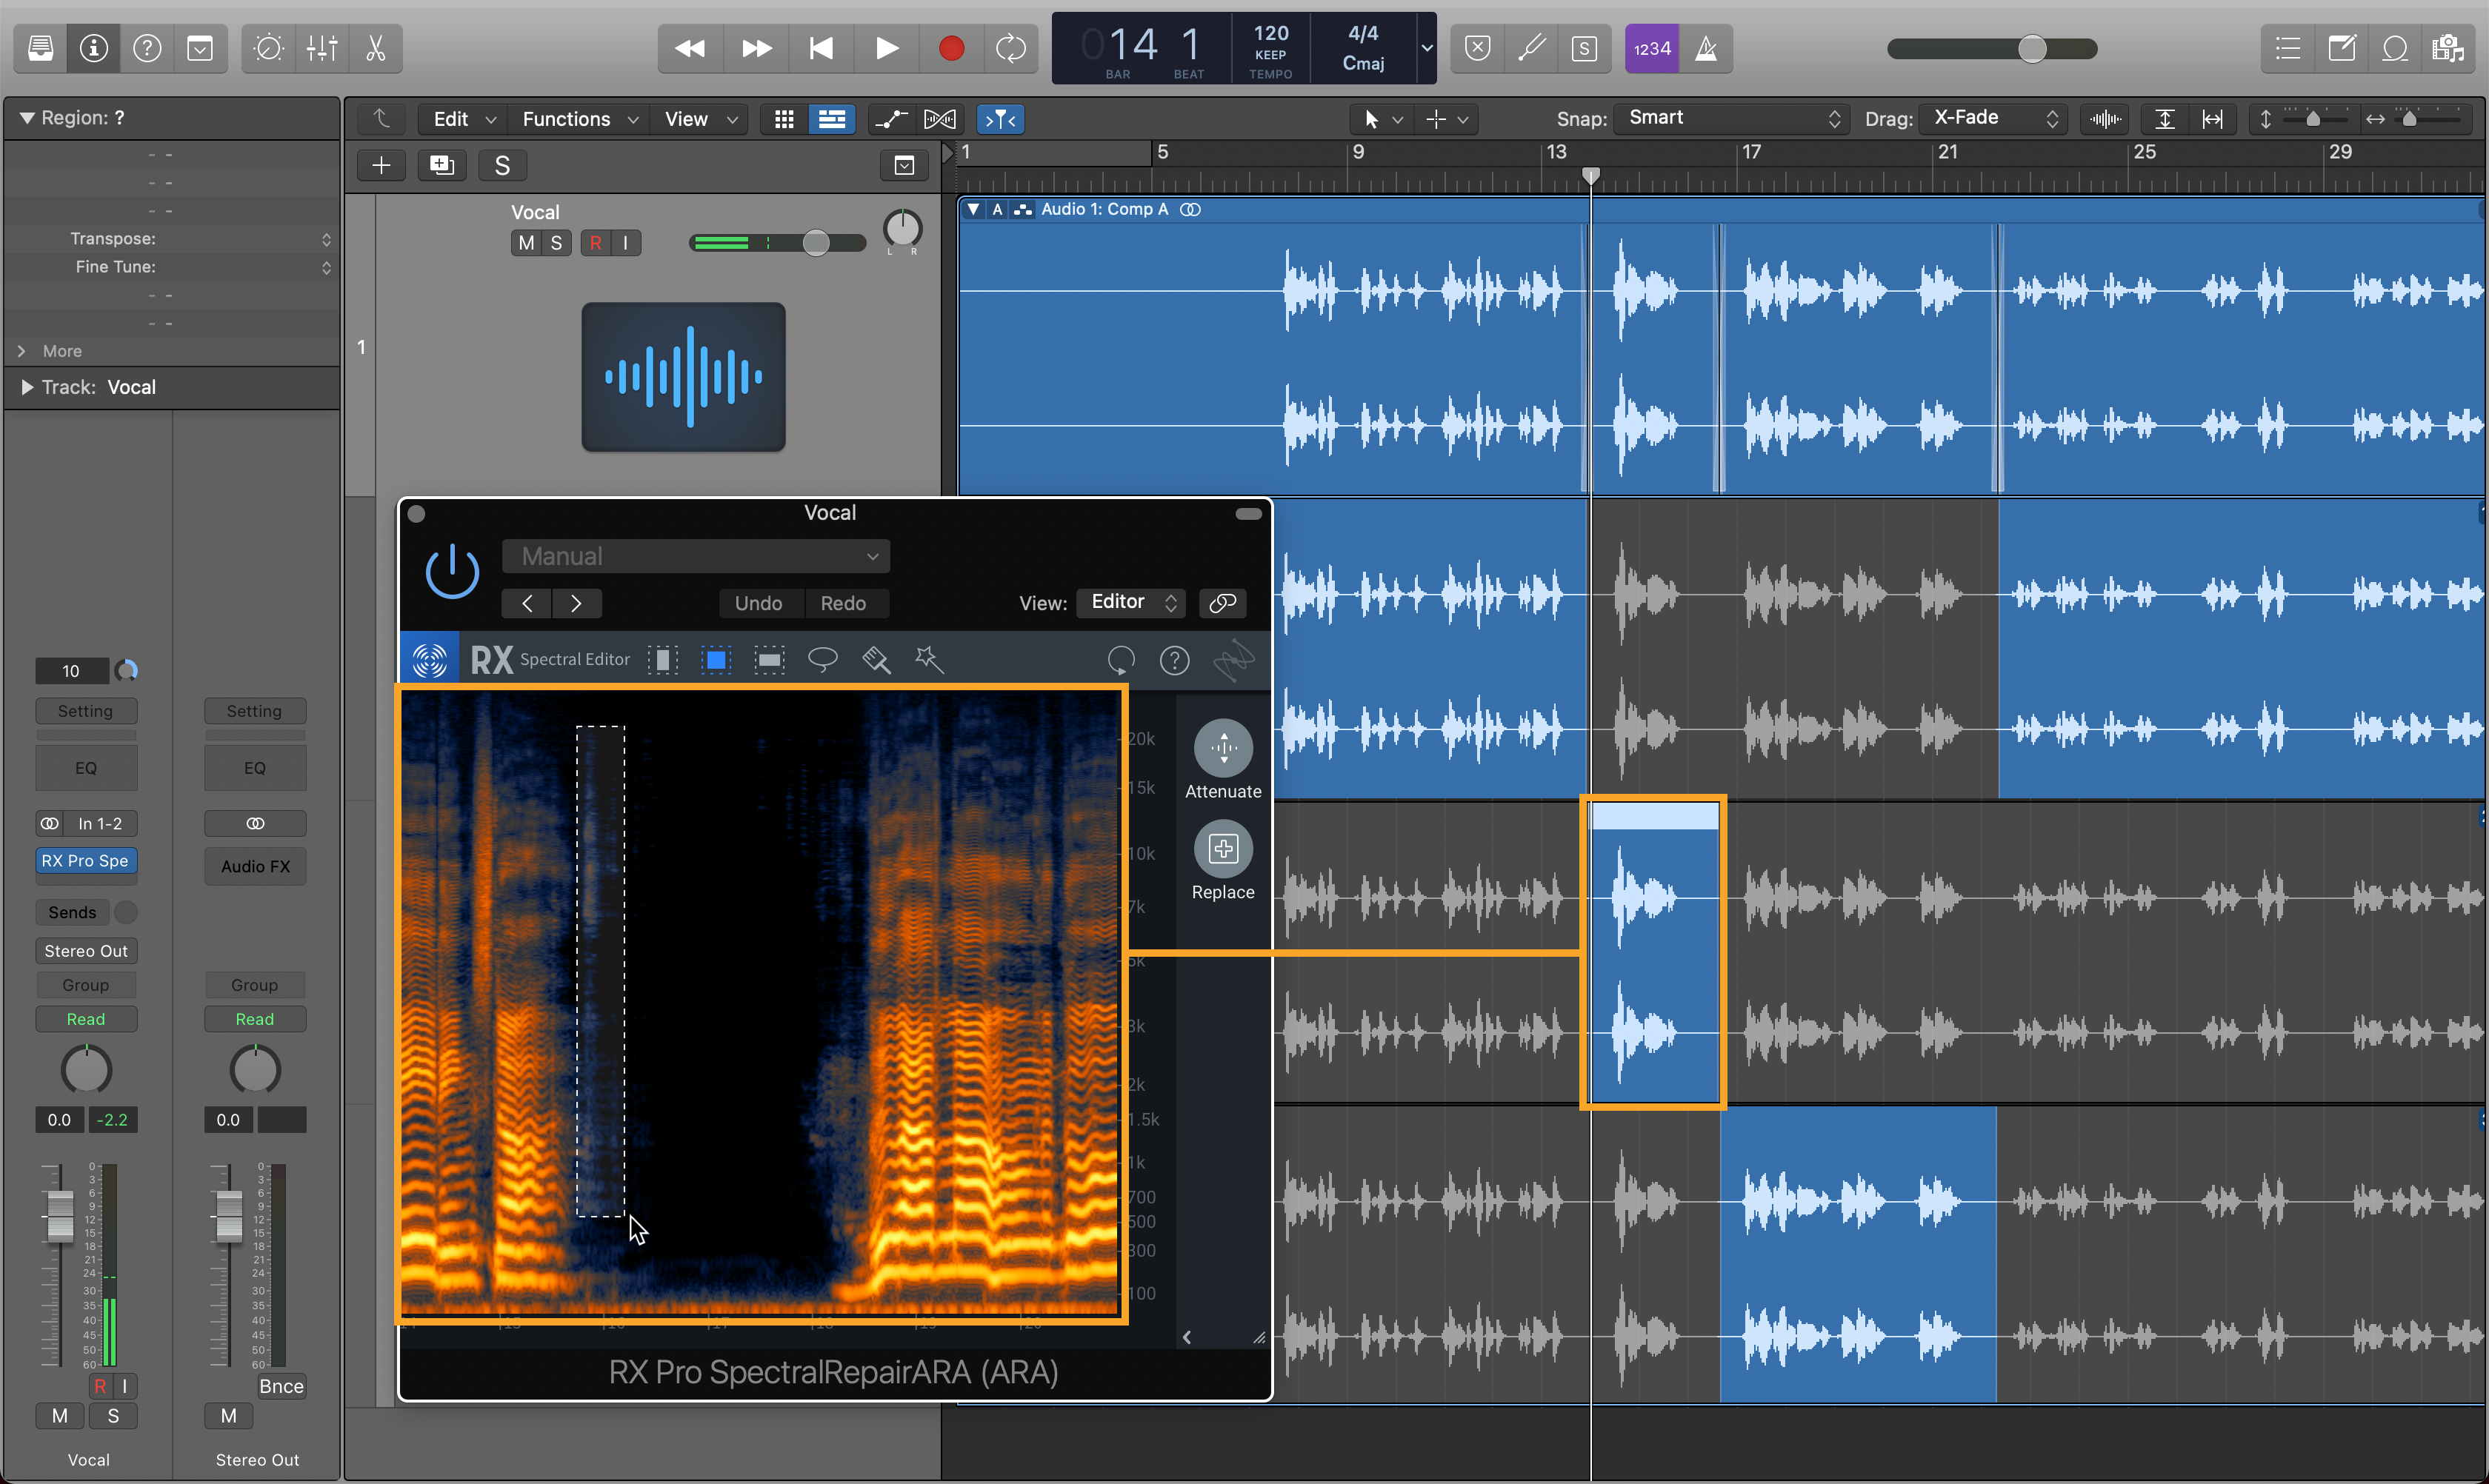This screenshot has width=2489, height=1484.
Task: Open the Drag X-Fade dropdown
Action: point(1996,118)
